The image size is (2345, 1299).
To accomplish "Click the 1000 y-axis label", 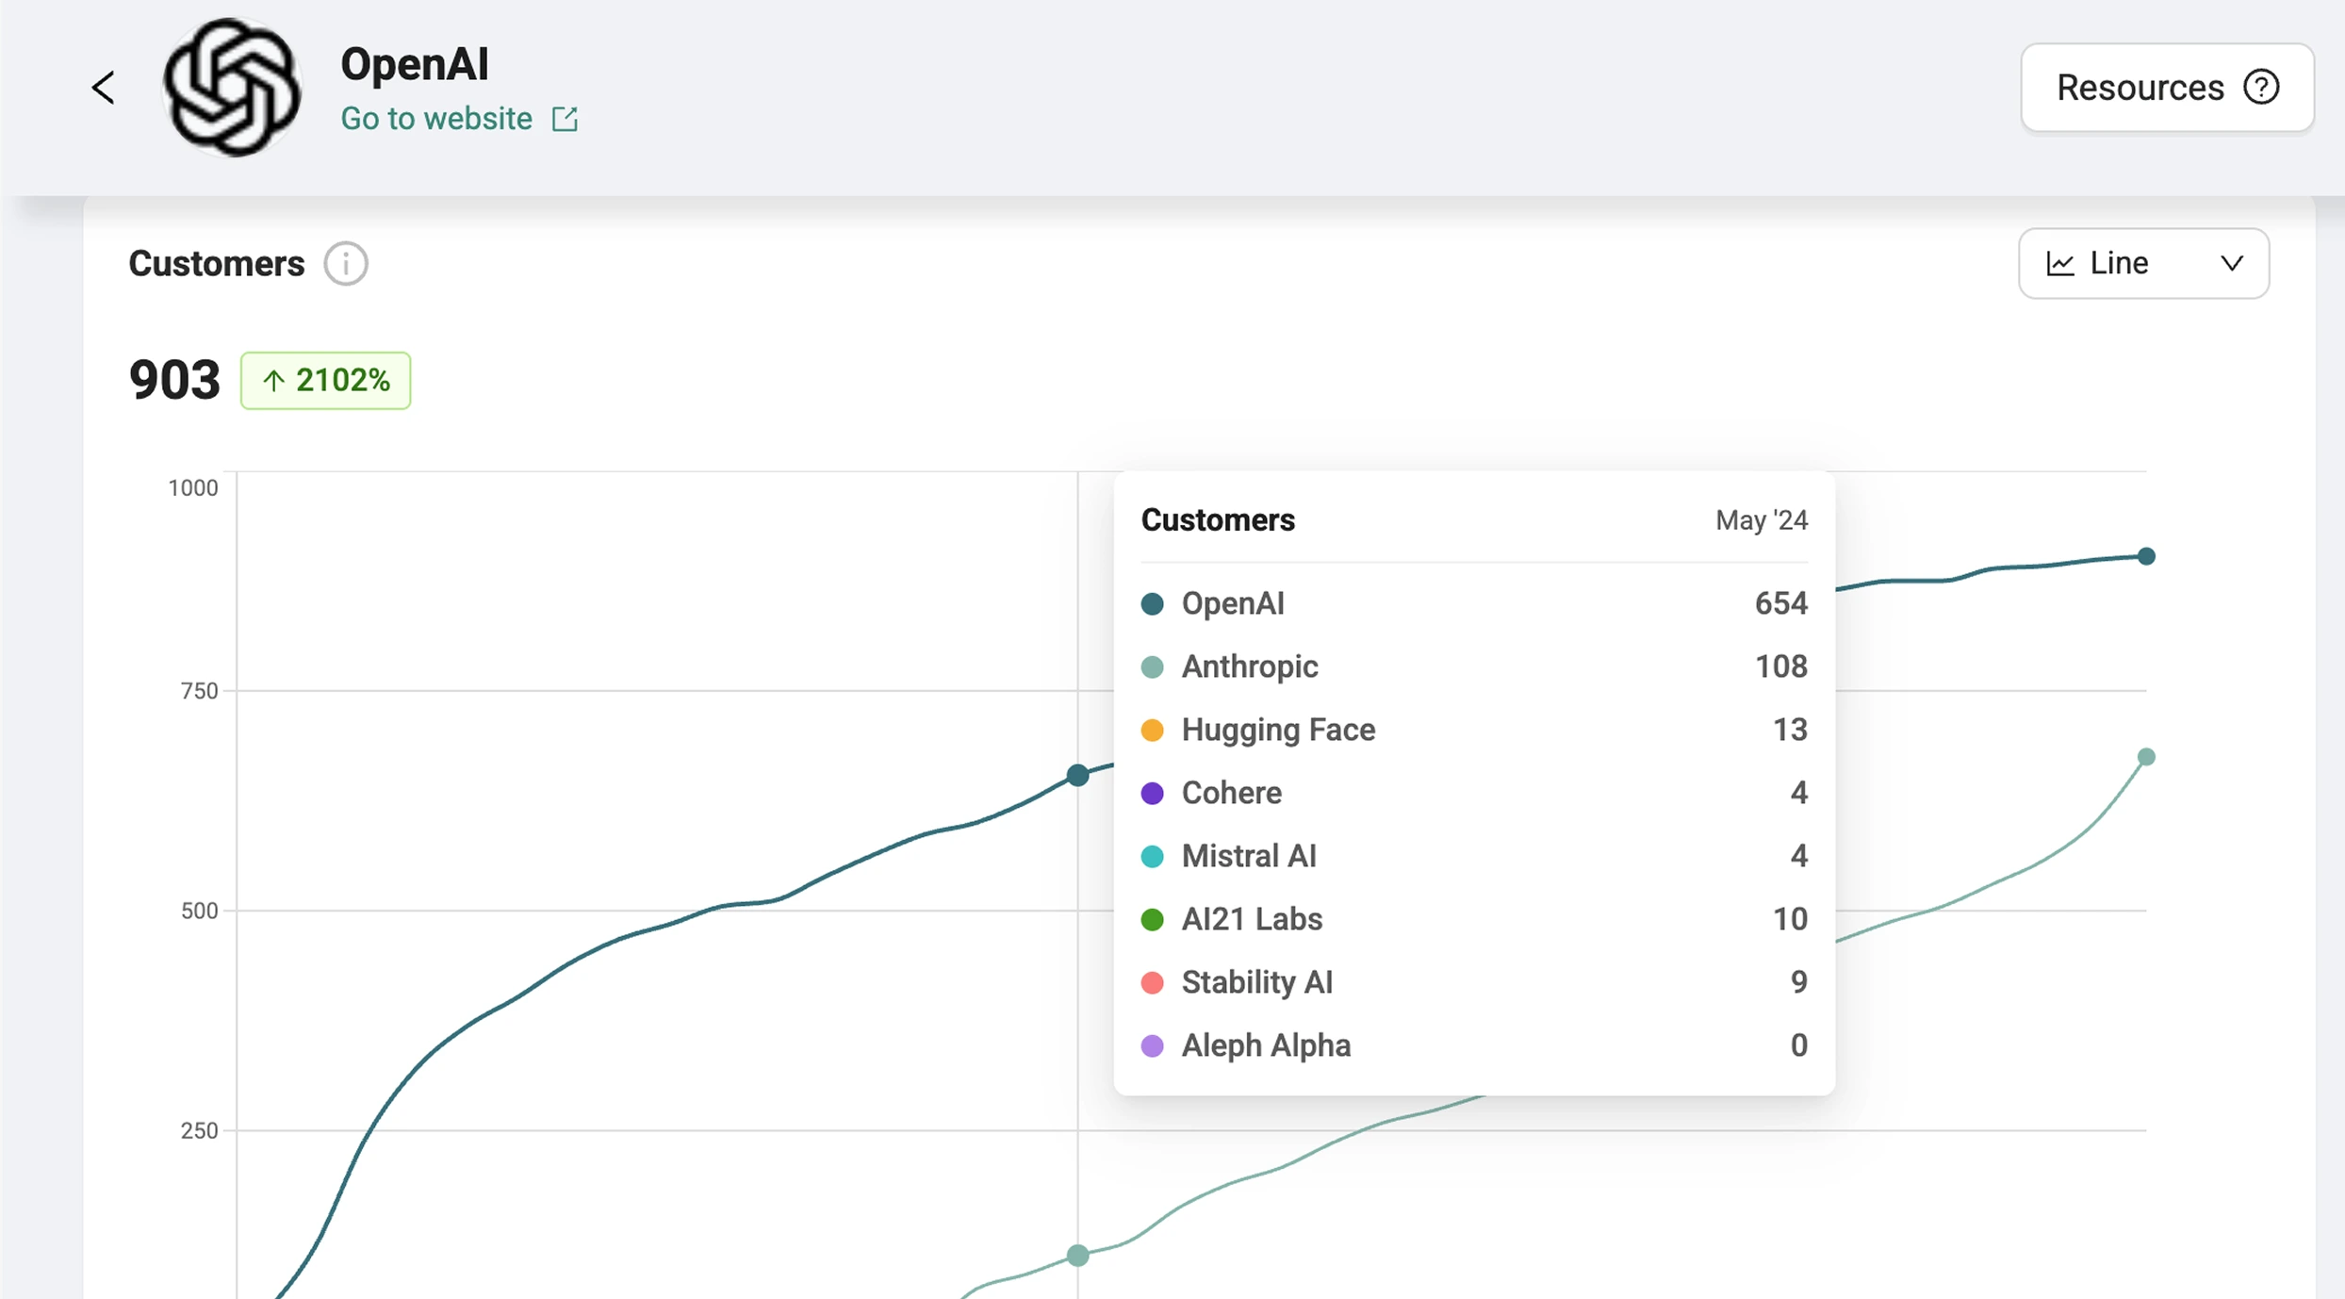I will (192, 488).
